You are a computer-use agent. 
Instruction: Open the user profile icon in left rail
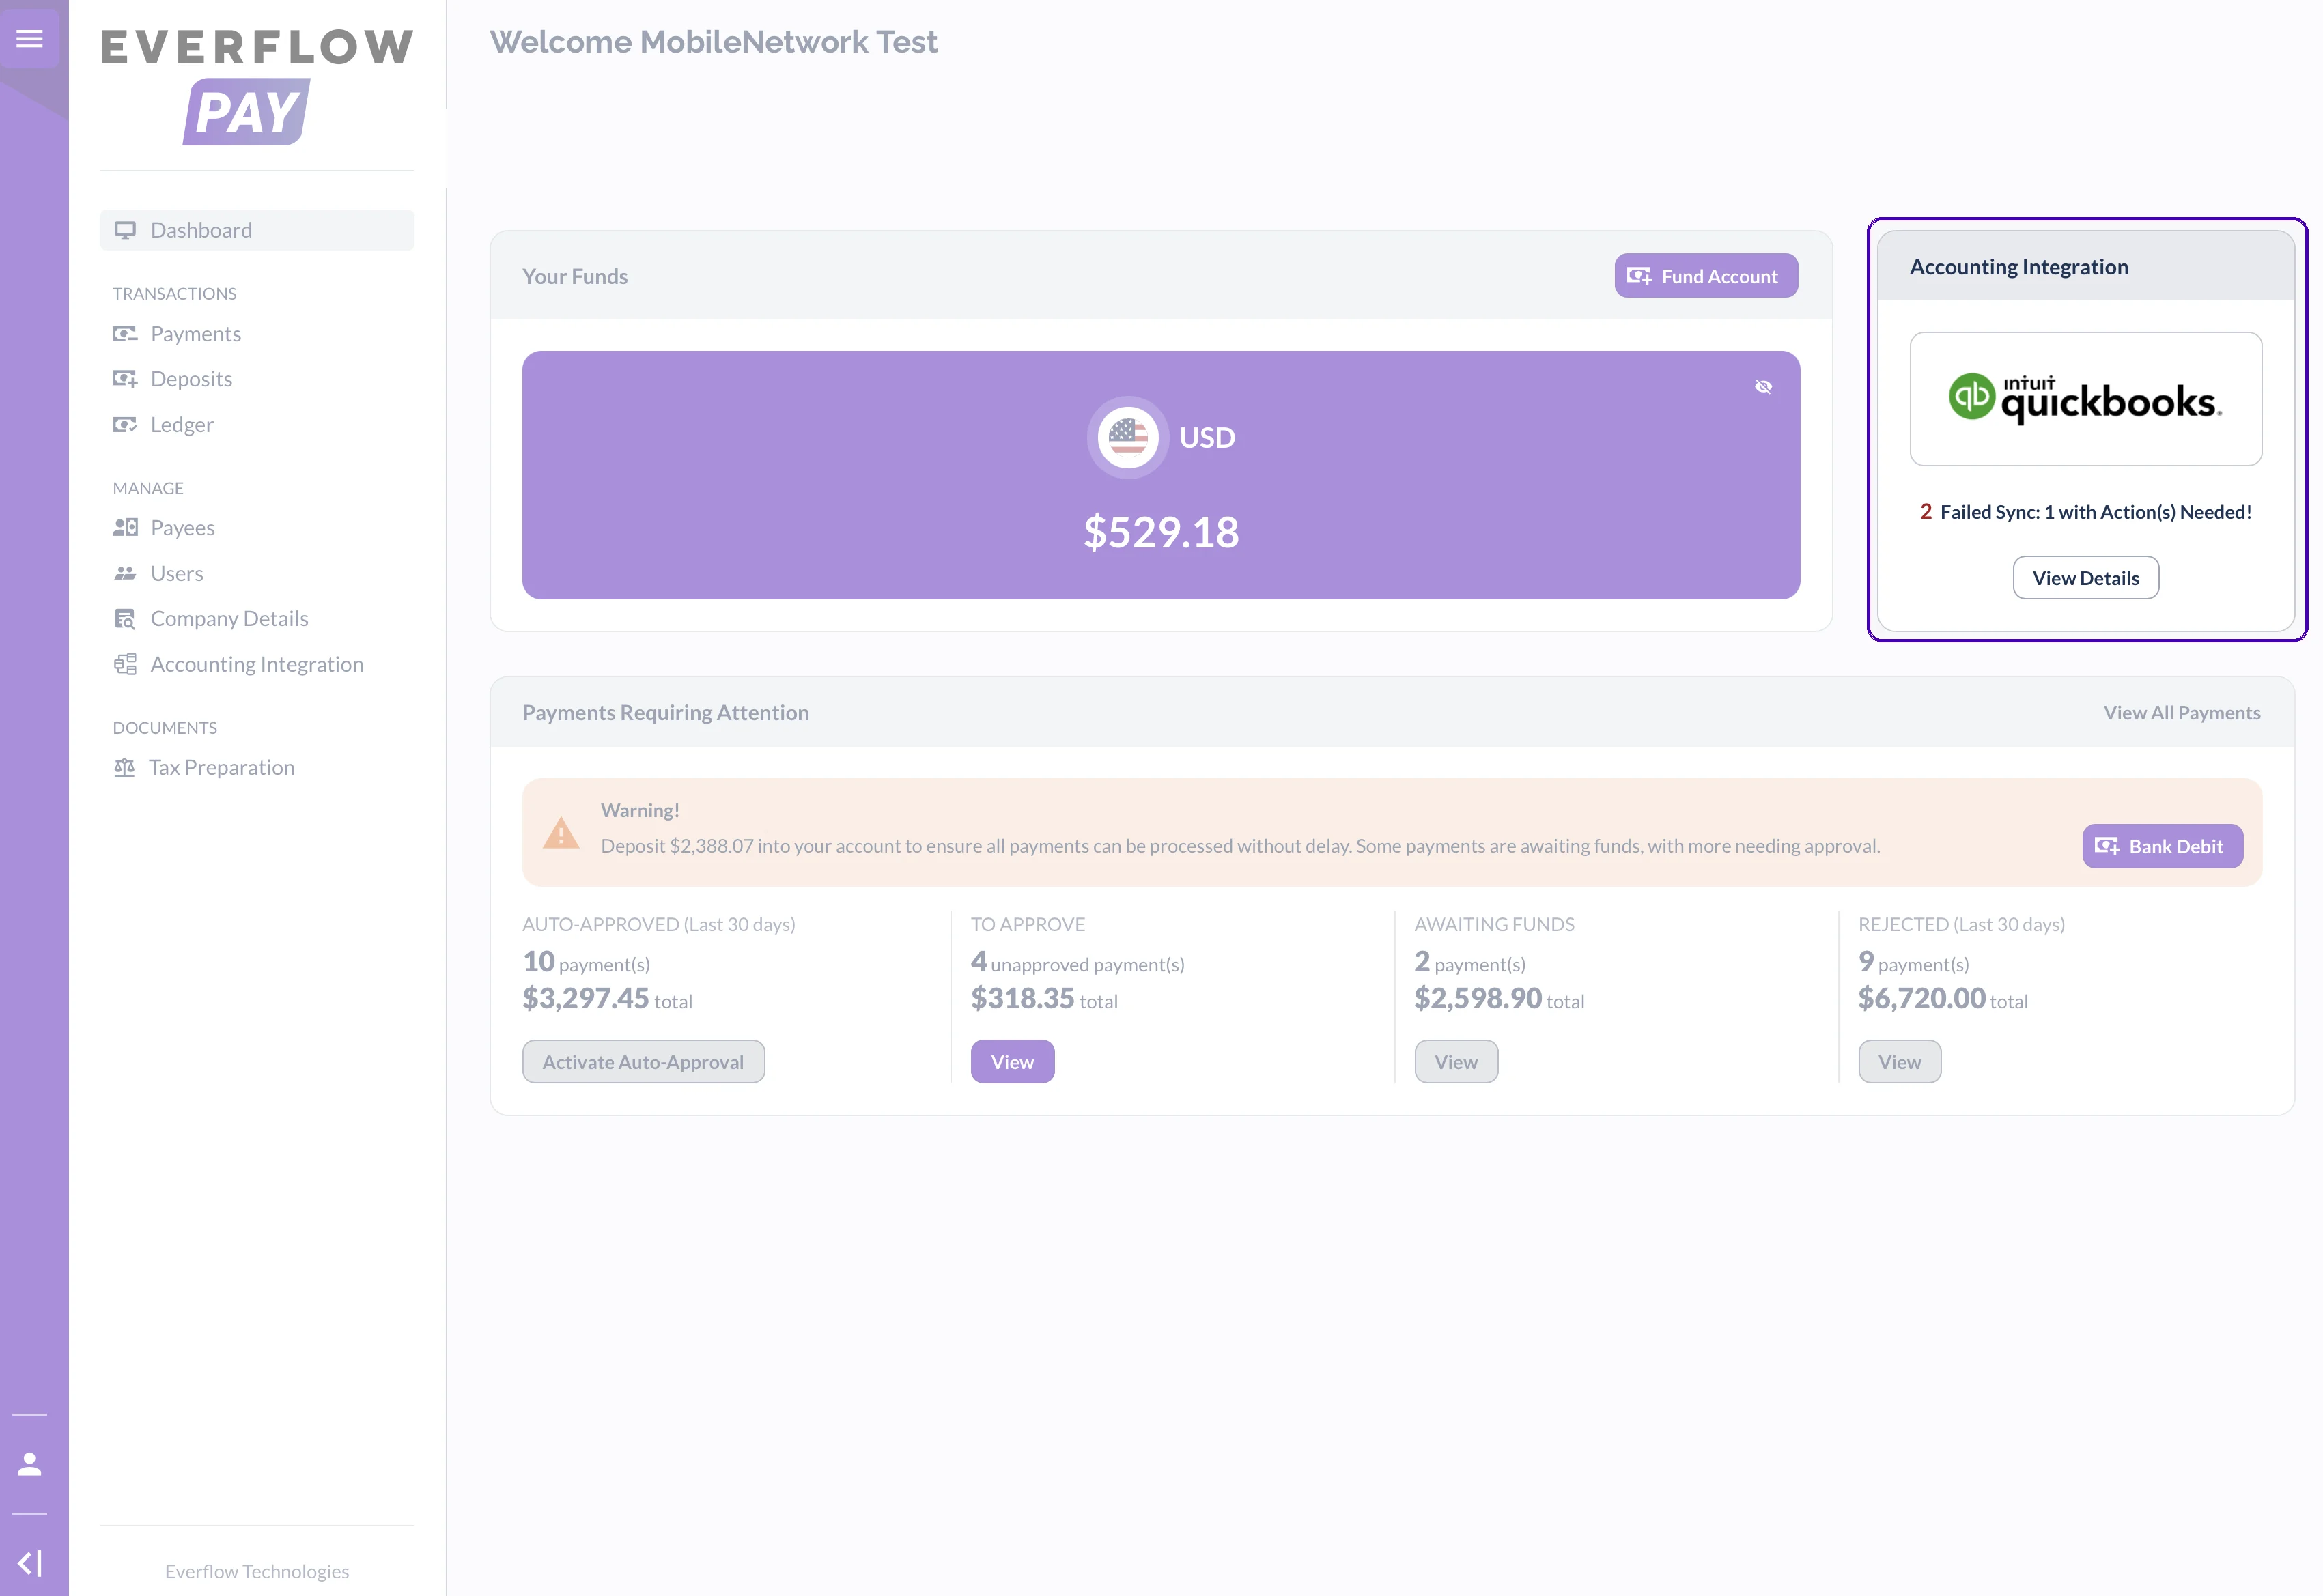click(30, 1464)
